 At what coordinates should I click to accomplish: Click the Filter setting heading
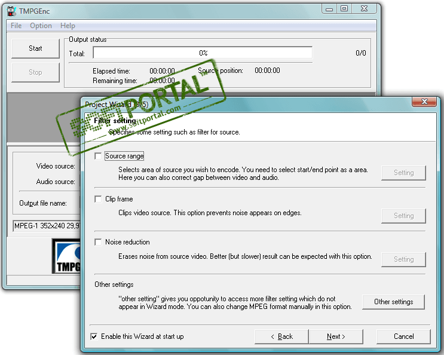[x=115, y=121]
